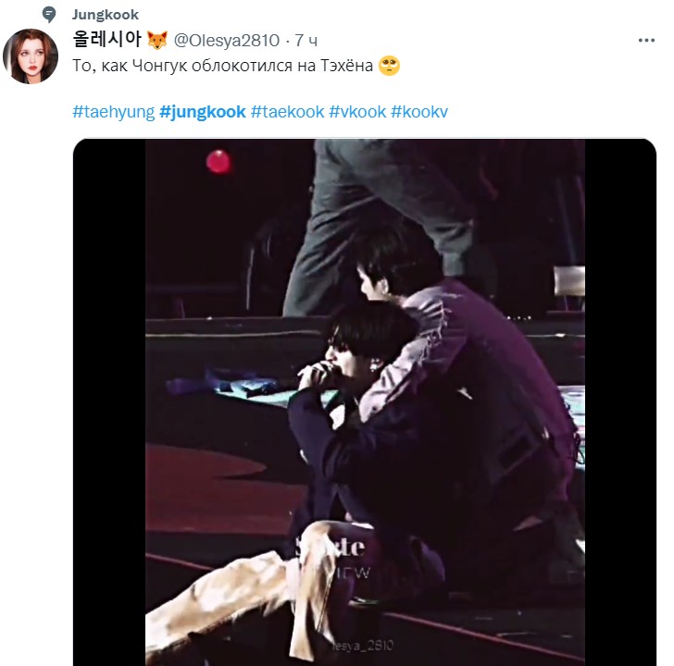Click the fox emoji beside the display name
The height and width of the screenshot is (666, 674).
tap(156, 41)
